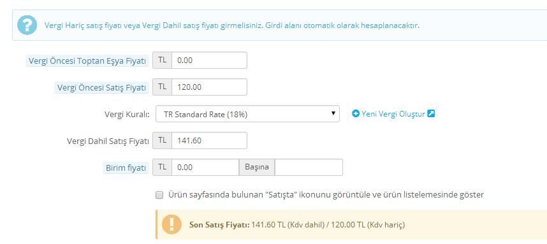
Task: Click the plus icon beside Yeni Vergi Oluştur
Action: coord(356,113)
